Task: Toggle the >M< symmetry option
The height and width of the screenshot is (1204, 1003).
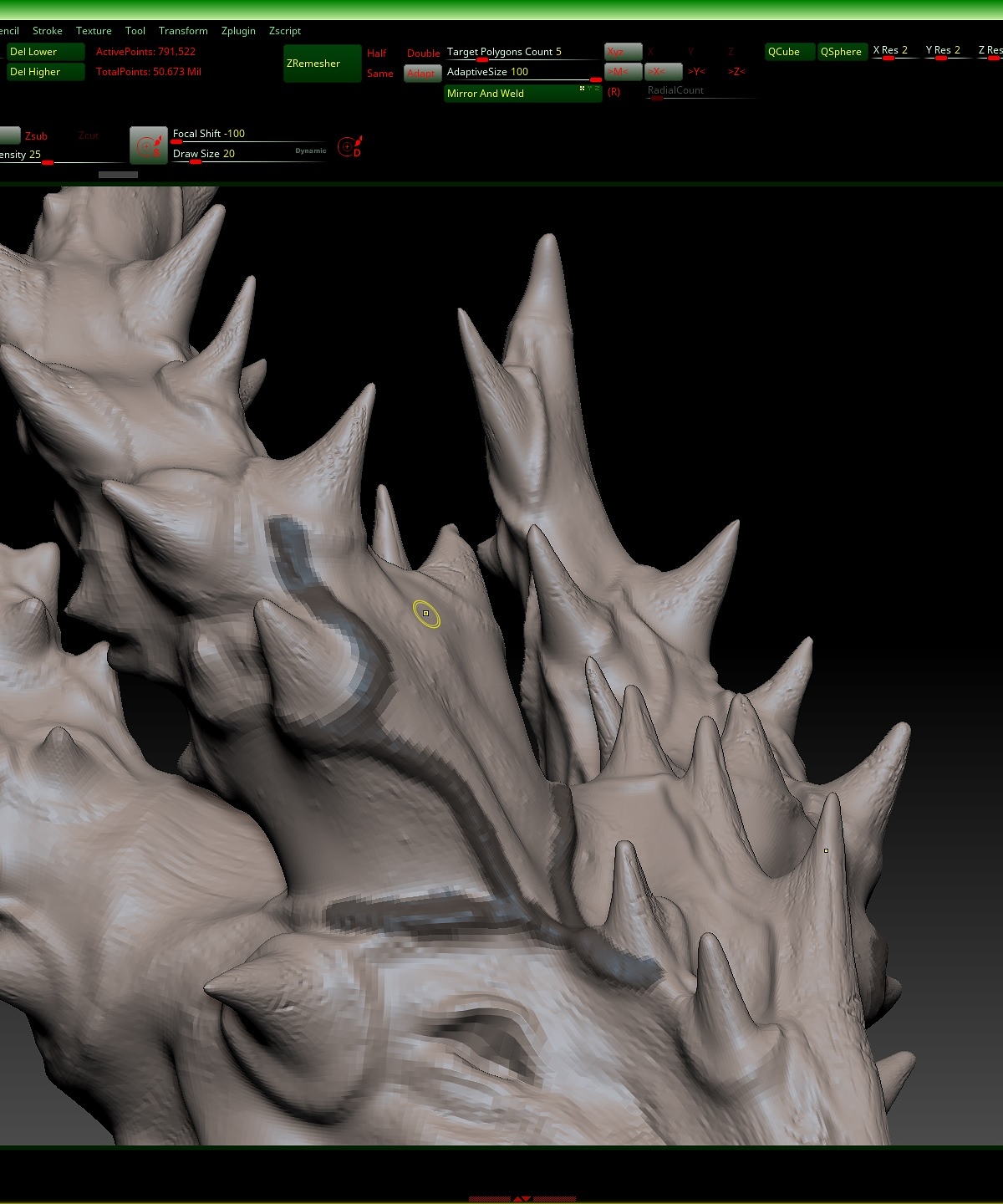Action: click(x=624, y=72)
